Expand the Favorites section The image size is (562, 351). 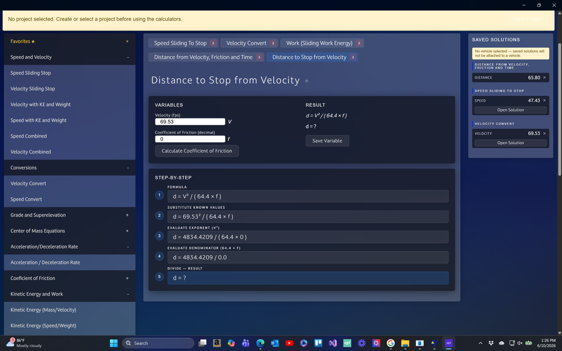coord(127,41)
